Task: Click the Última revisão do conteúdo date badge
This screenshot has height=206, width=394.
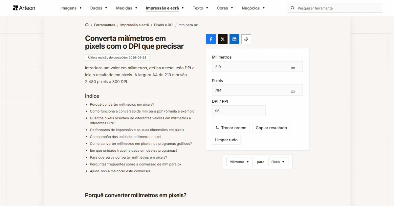Action: point(117,57)
